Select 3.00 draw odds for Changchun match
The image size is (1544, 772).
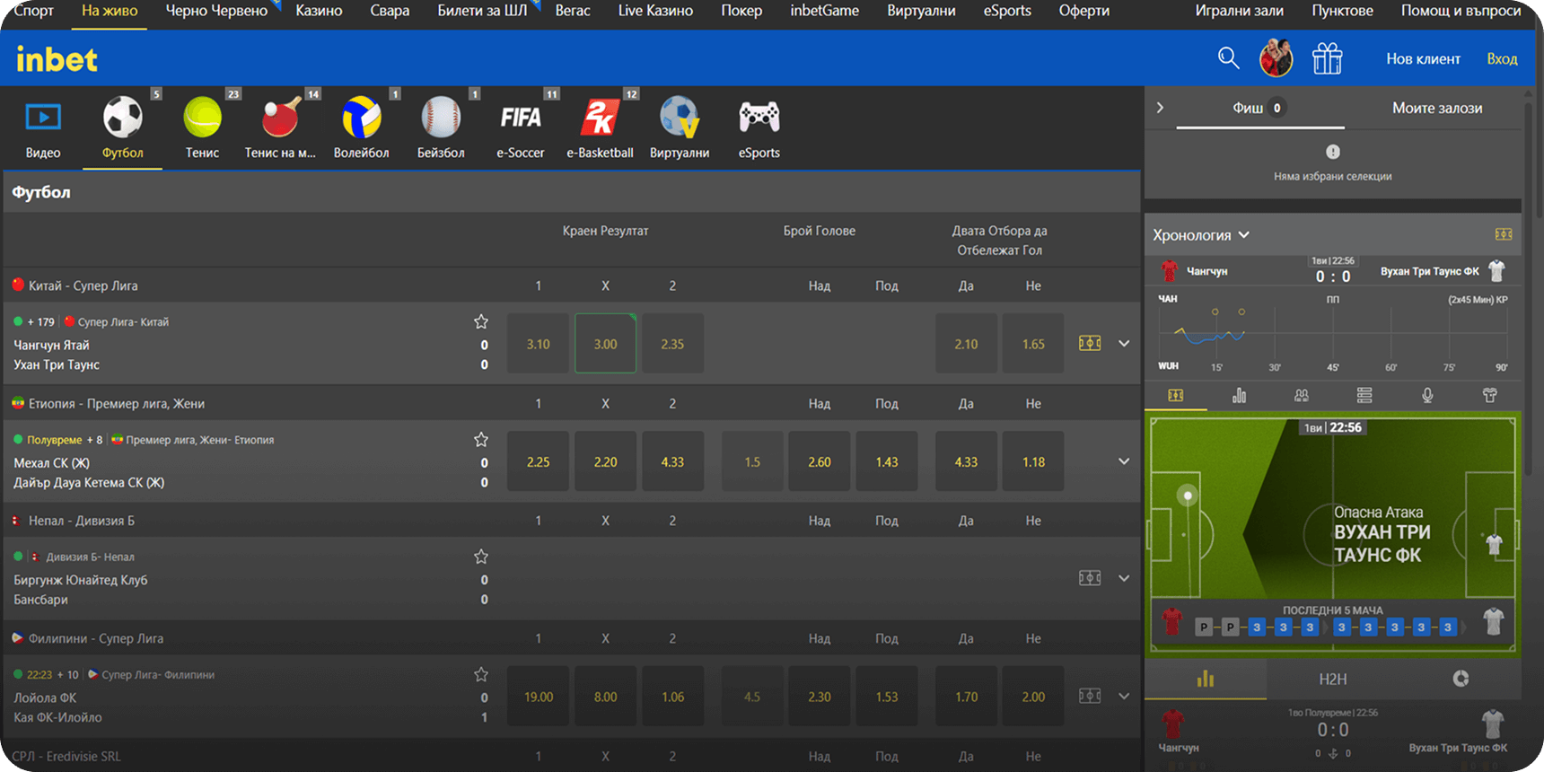(605, 344)
